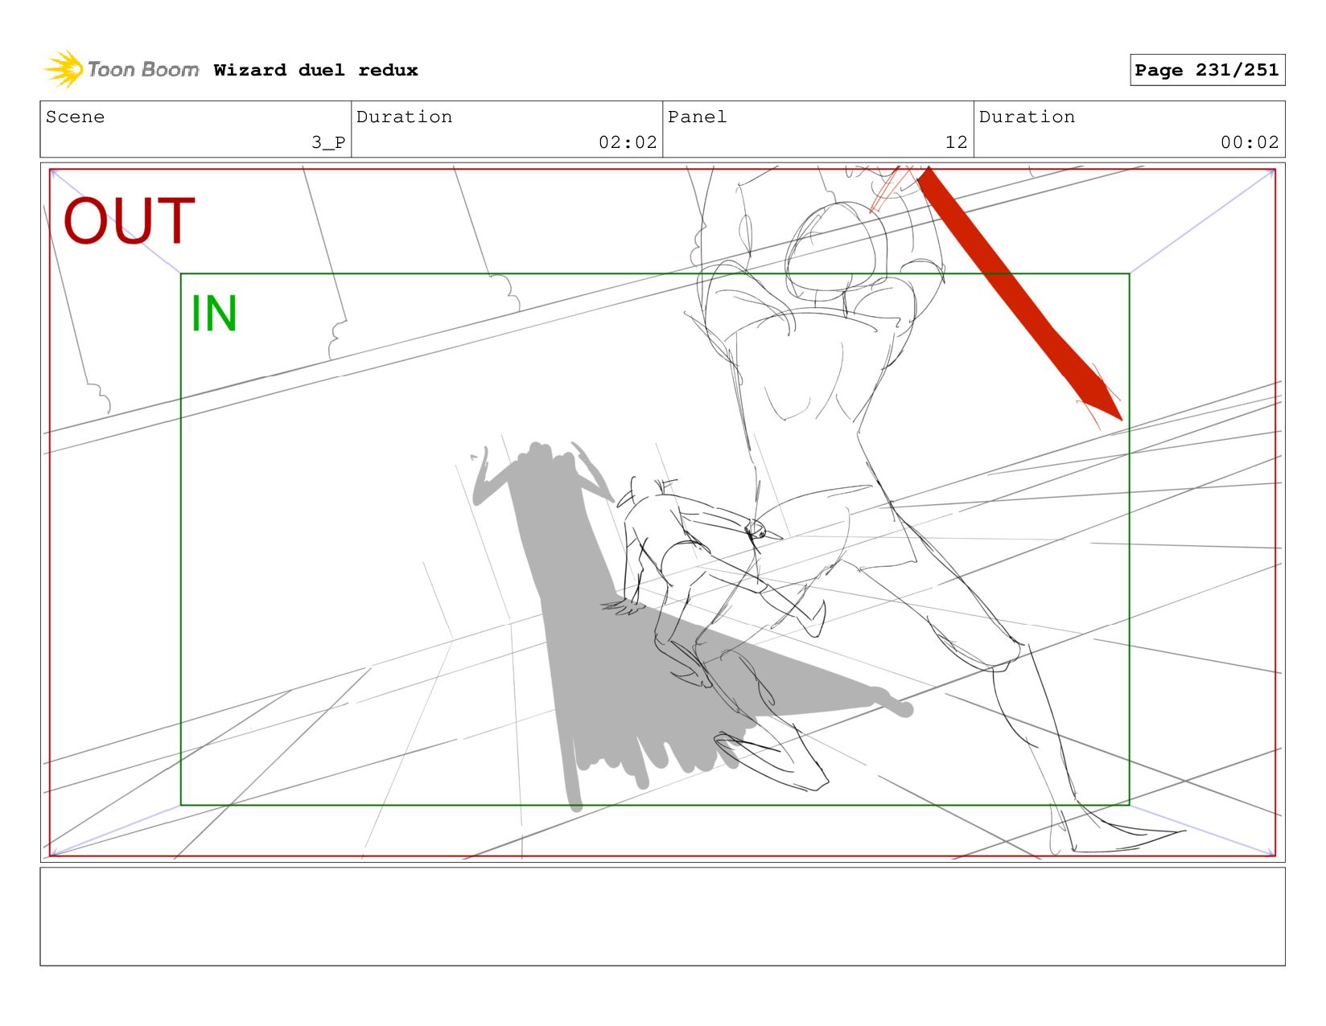Screen dimensions: 1326x1026
Task: Click the 'Page 231/251' box
Action: pos(1207,70)
